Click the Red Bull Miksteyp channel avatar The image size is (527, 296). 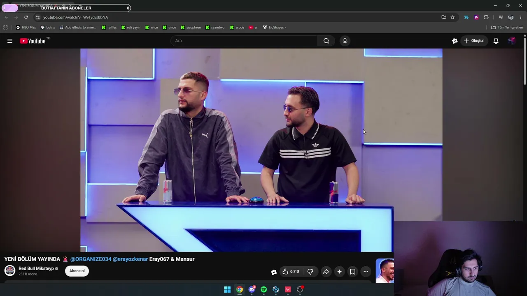[10, 271]
